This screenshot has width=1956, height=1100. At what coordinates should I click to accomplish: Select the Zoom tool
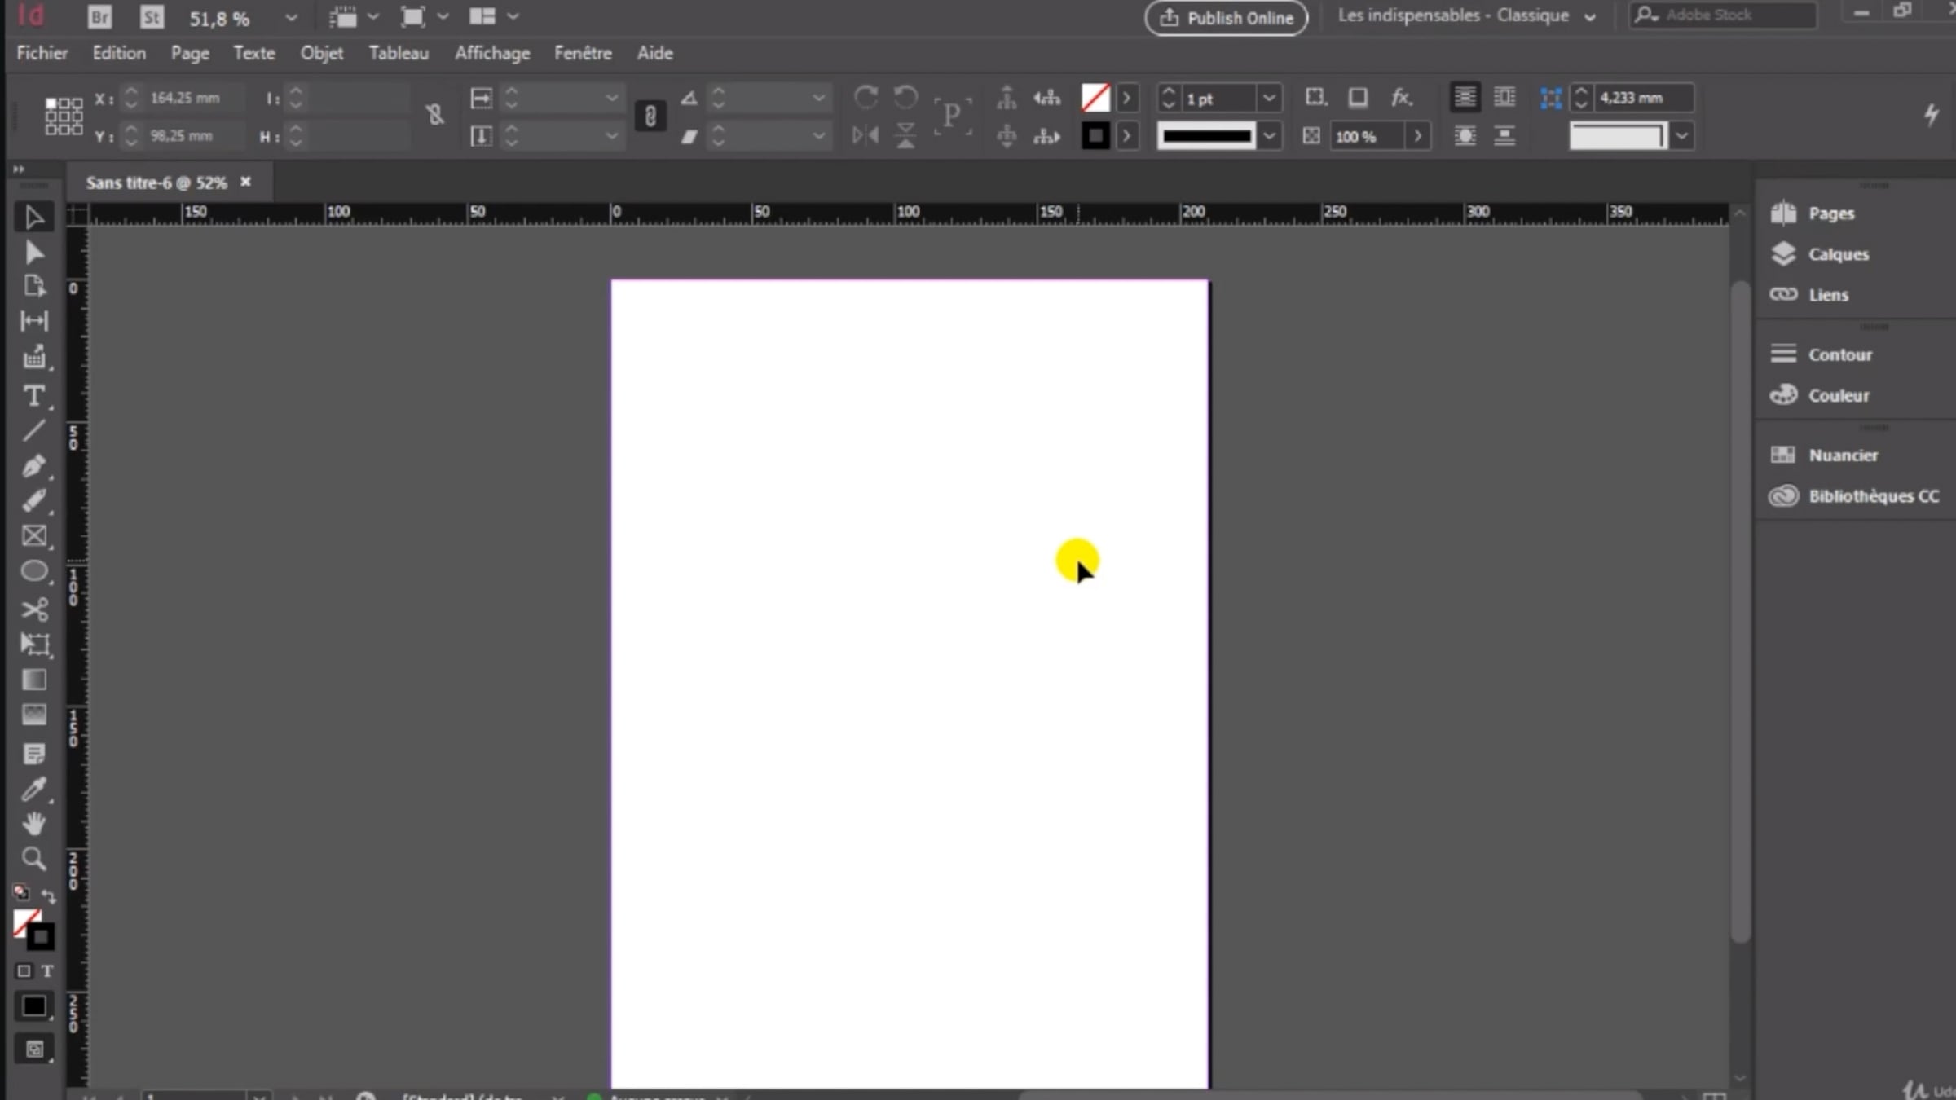[33, 859]
